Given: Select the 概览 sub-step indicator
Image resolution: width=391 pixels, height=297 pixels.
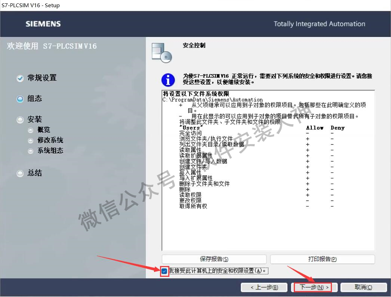Looking at the screenshot, I should tap(30, 130).
